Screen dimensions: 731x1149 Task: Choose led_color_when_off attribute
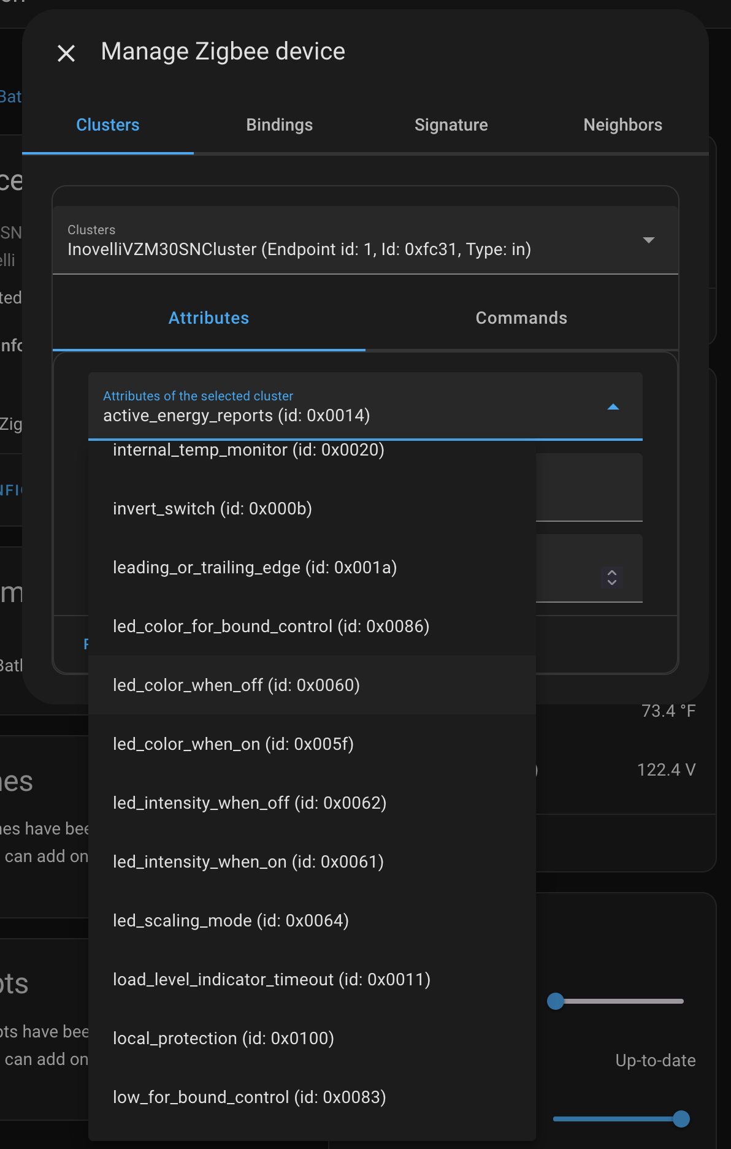point(312,685)
